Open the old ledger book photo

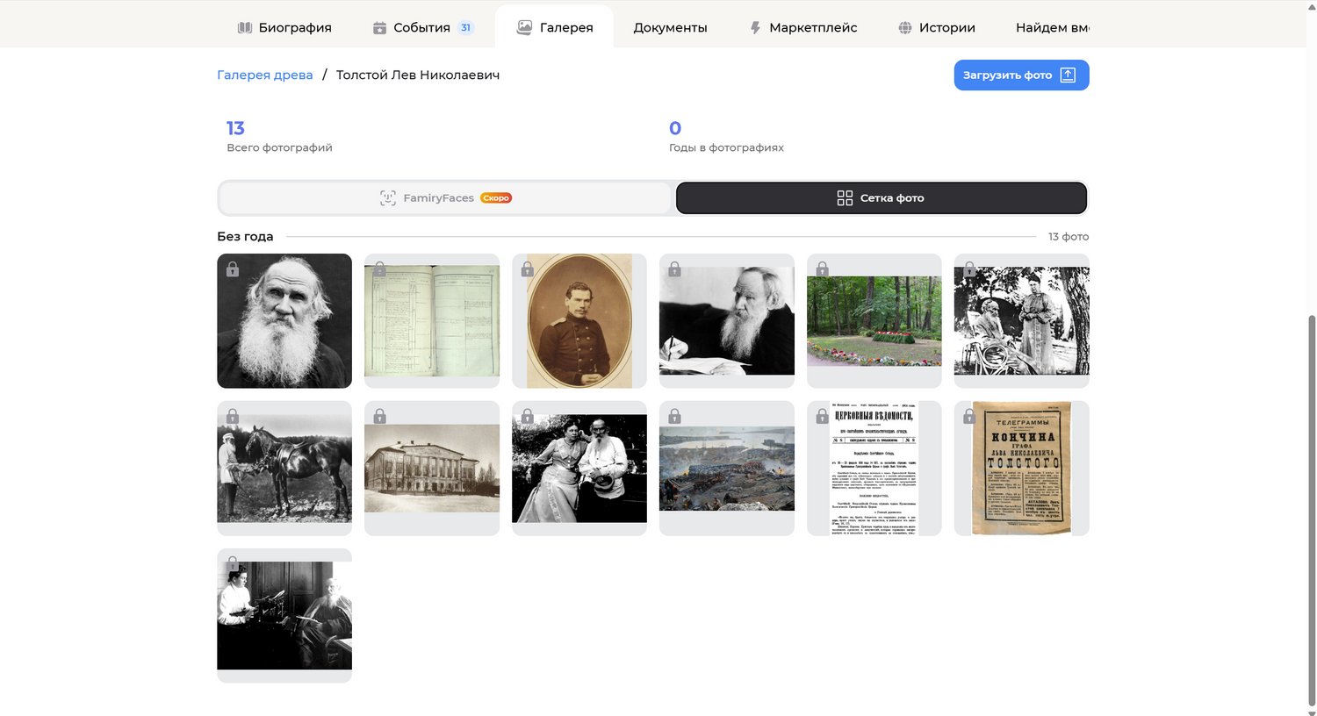point(432,321)
